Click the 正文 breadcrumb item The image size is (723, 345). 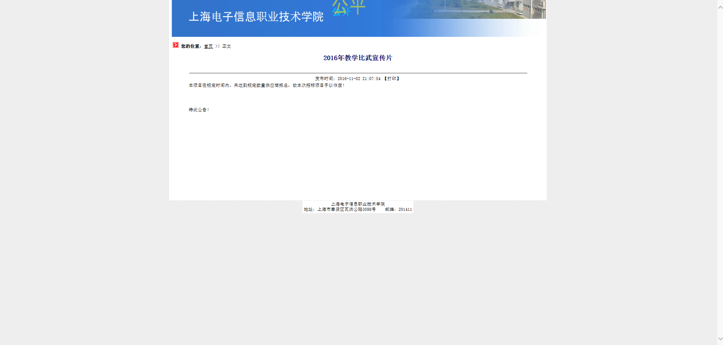tap(227, 46)
